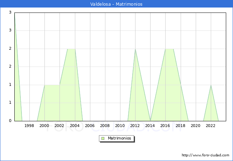Click the x-axis label 2014
This screenshot has height=161, width=233.
tap(150, 126)
